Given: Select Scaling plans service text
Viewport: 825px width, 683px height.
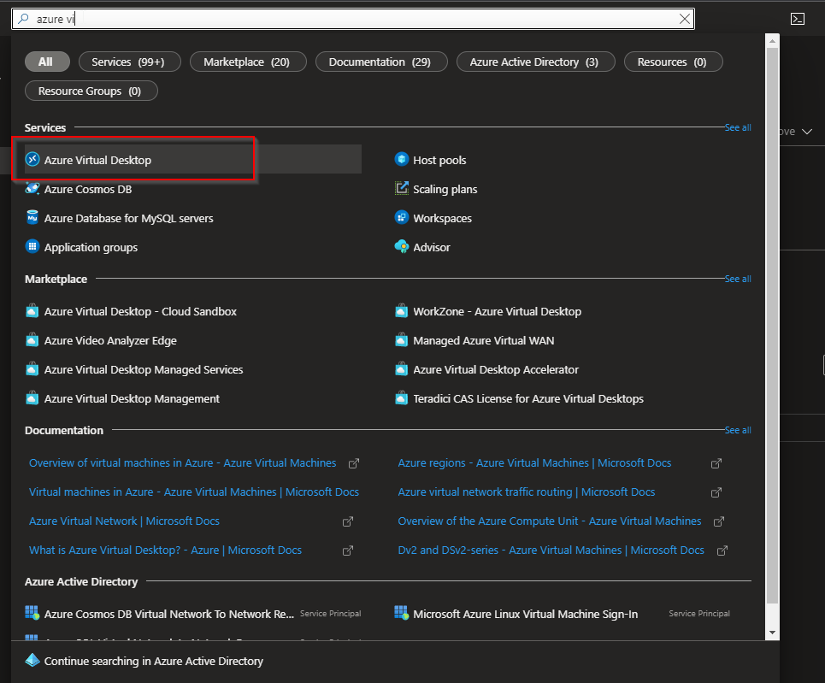Looking at the screenshot, I should (x=445, y=190).
